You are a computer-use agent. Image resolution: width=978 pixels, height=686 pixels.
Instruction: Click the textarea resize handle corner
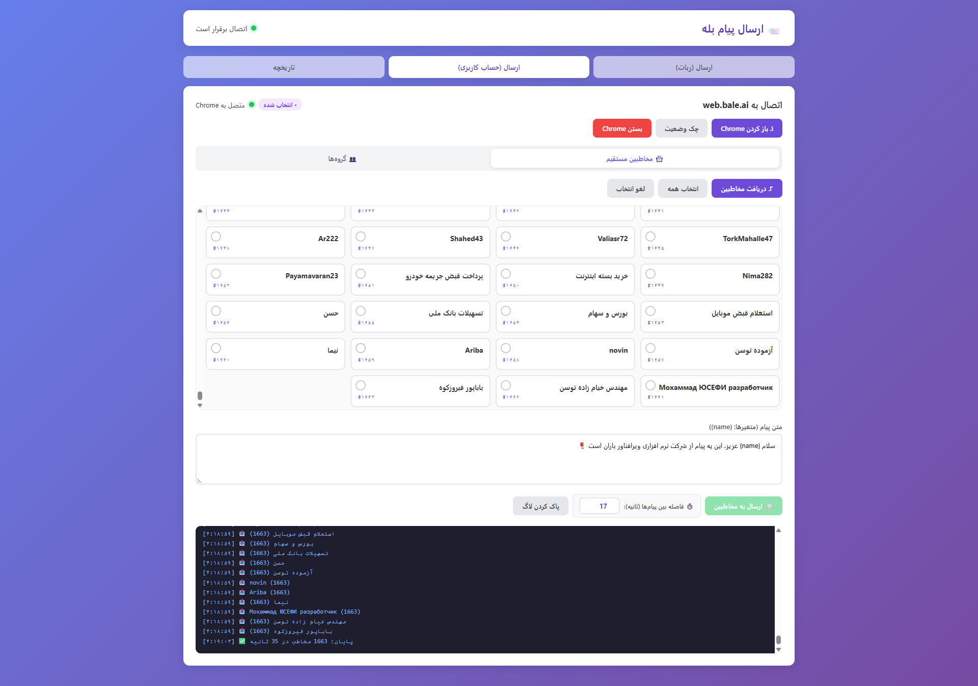point(199,481)
